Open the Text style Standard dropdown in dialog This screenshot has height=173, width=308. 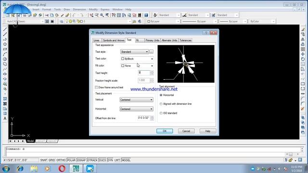pos(134,52)
